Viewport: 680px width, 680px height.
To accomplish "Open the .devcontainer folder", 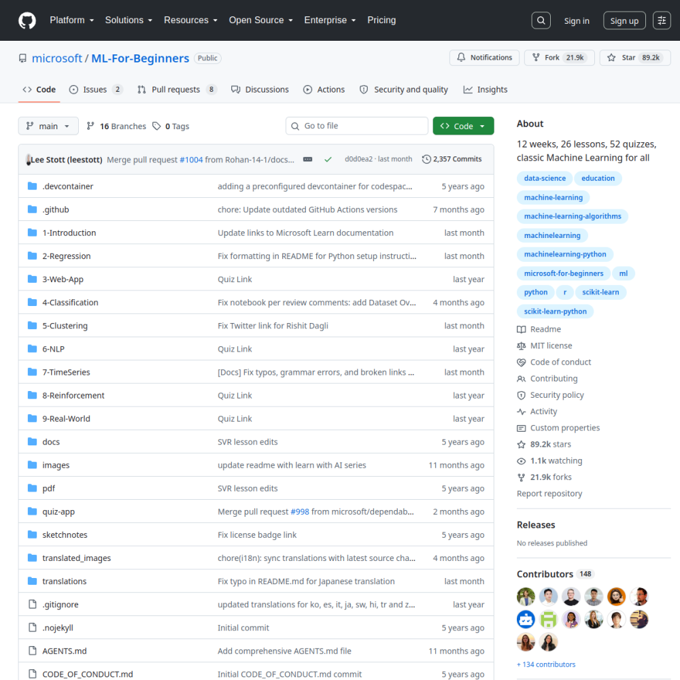I will pyautogui.click(x=67, y=186).
